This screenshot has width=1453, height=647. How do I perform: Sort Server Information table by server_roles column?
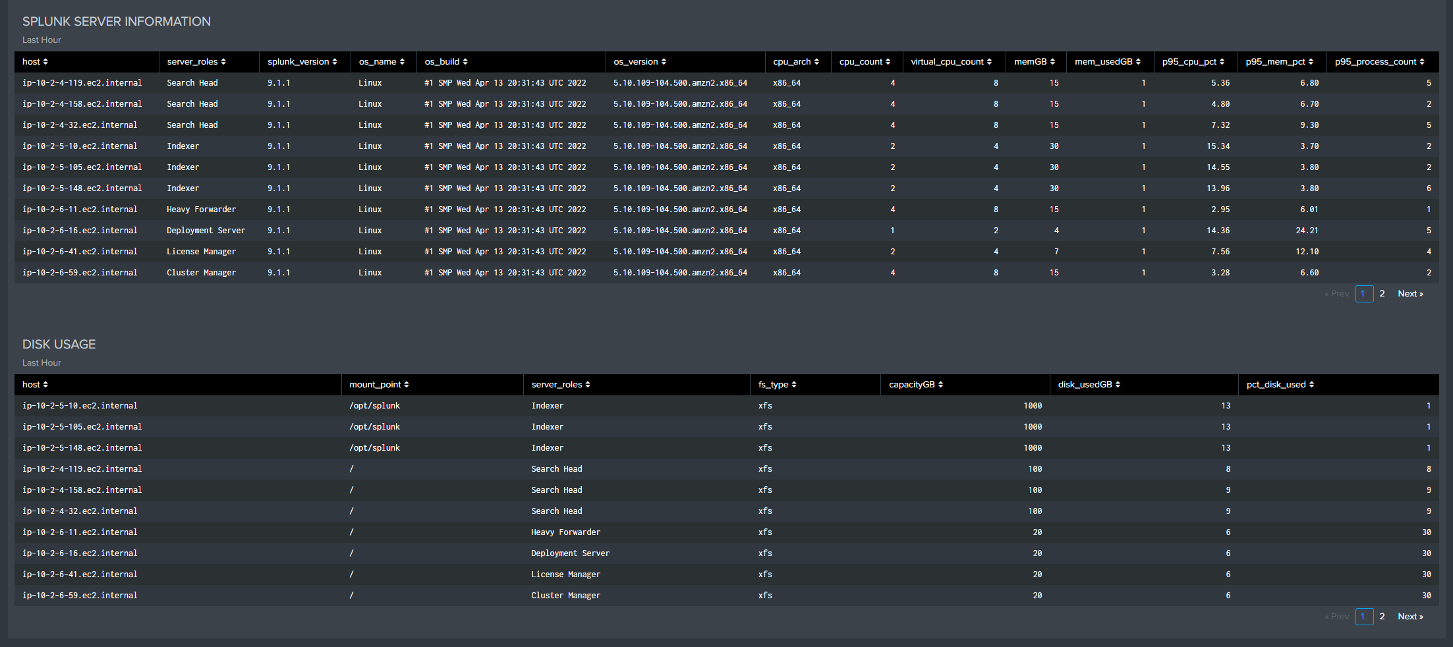click(196, 62)
